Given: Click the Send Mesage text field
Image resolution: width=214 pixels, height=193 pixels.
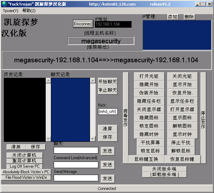Looking at the screenshot, I should (76, 178).
